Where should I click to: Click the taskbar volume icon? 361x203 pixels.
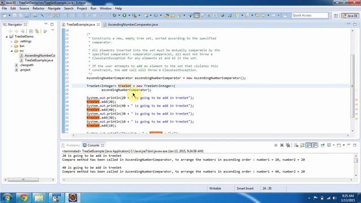point(334,198)
